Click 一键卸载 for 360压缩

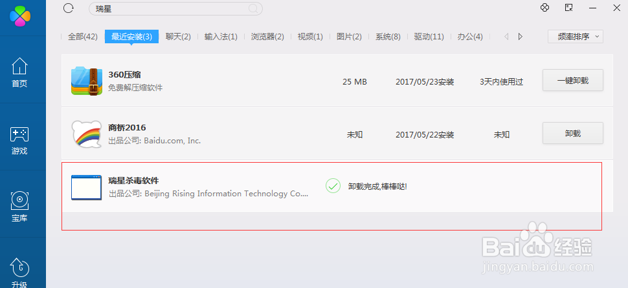pos(573,80)
